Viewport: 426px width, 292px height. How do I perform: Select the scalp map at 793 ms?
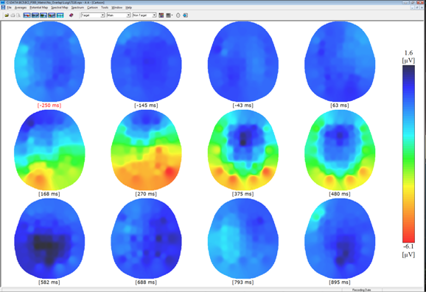pyautogui.click(x=243, y=238)
